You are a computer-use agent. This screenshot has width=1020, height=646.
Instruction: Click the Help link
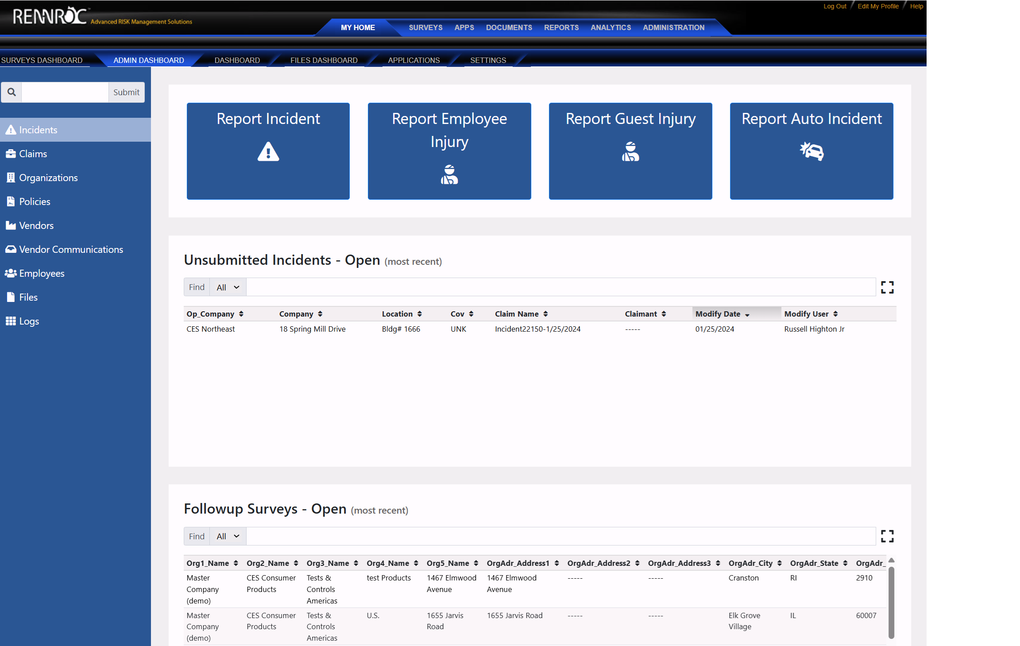916,6
